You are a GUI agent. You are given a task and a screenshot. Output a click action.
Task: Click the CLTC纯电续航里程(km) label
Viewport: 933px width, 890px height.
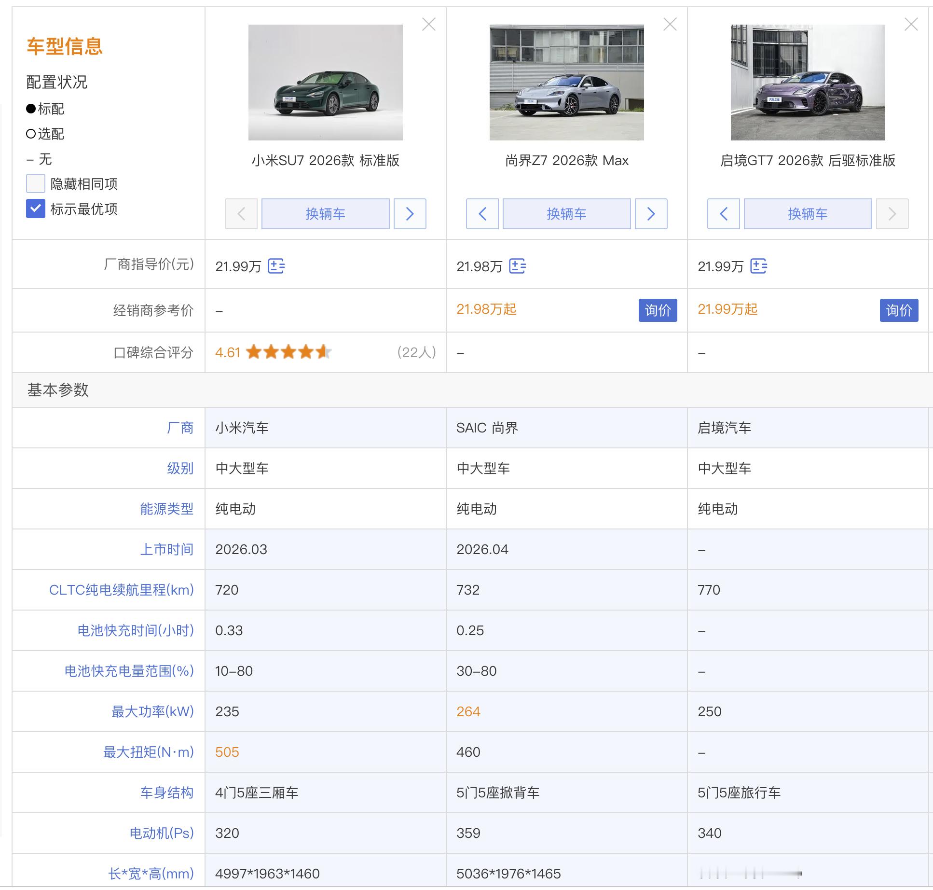122,590
